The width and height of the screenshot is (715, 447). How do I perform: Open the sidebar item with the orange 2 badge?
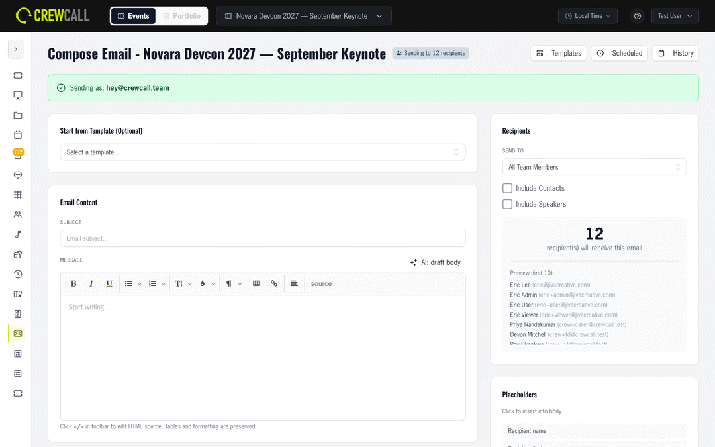tap(18, 154)
